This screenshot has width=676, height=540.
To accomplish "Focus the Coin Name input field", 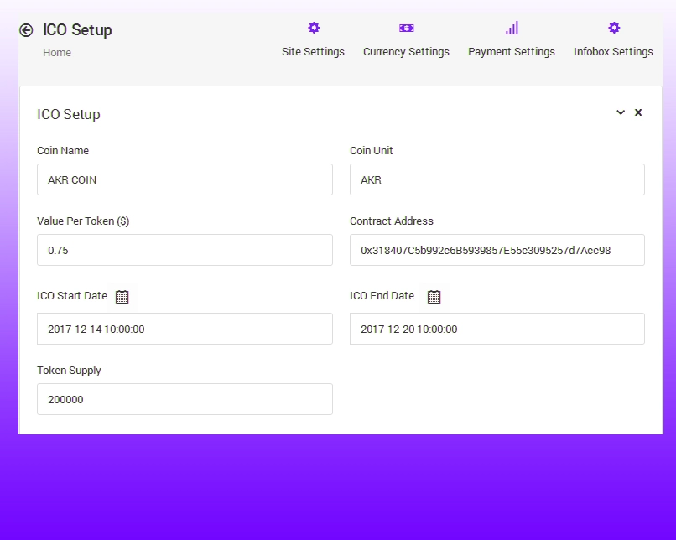I will (185, 179).
